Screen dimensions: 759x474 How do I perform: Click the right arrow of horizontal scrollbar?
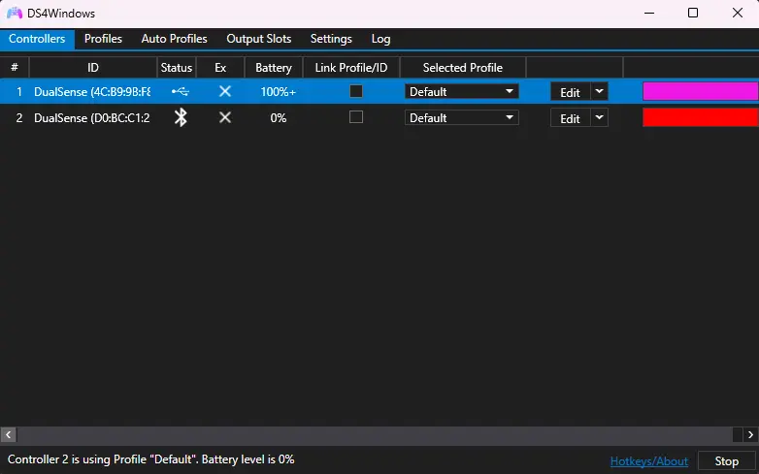[750, 434]
